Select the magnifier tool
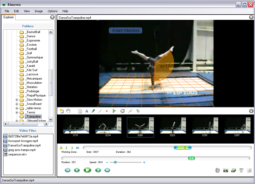This screenshot has height=184, width=255. pos(130,111)
